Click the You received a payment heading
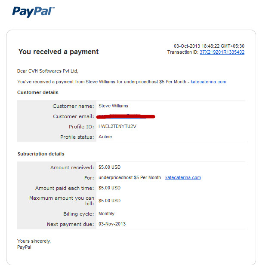This screenshot has height=265, width=278. point(59,52)
